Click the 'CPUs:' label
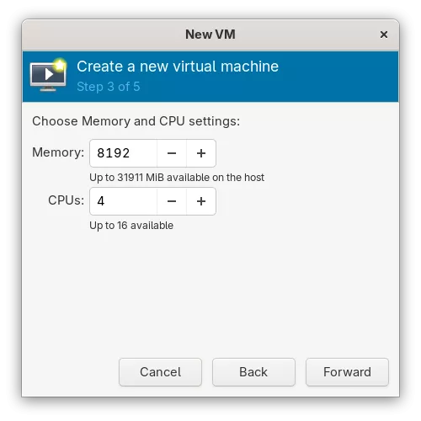This screenshot has width=421, height=421. point(66,200)
